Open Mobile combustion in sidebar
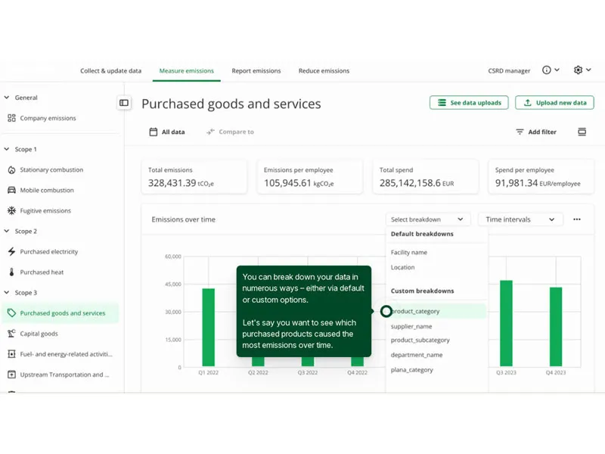The width and height of the screenshot is (605, 454). click(47, 191)
